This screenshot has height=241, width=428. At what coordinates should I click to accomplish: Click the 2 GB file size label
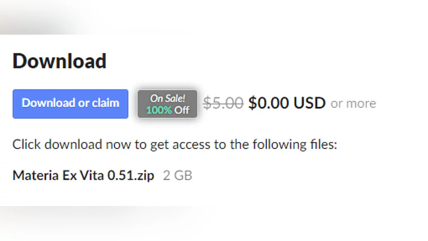[x=177, y=176]
